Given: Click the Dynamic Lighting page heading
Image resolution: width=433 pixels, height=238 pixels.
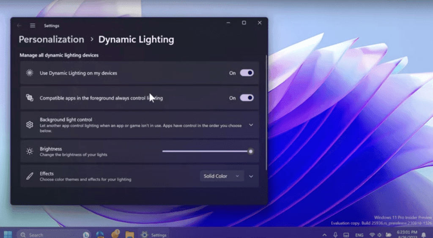Looking at the screenshot, I should (136, 39).
